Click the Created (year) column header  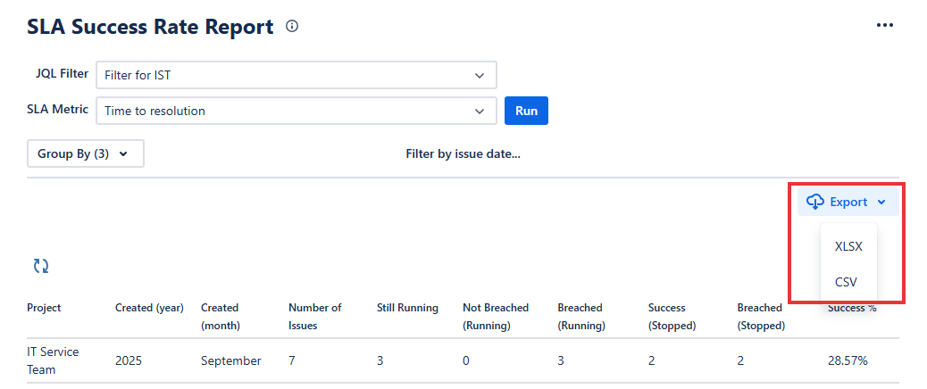point(149,308)
